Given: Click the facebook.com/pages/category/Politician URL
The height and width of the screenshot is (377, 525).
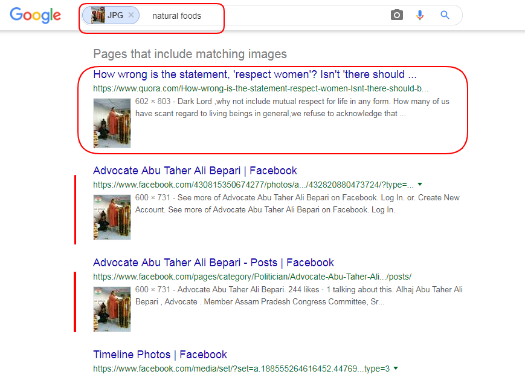Looking at the screenshot, I should point(252,277).
